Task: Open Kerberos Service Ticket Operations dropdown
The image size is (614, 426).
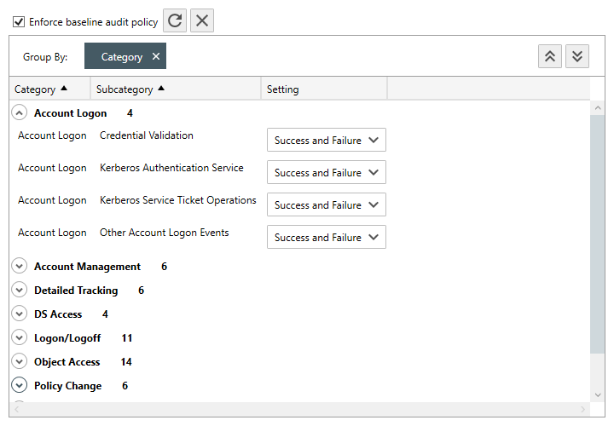Action: [326, 205]
